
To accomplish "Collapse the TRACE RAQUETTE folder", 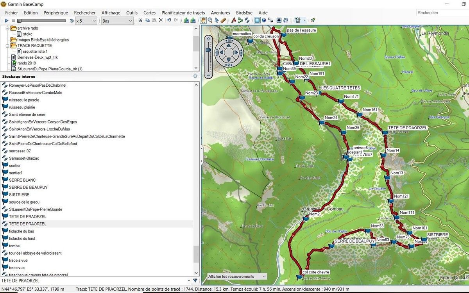I will 8,46.
